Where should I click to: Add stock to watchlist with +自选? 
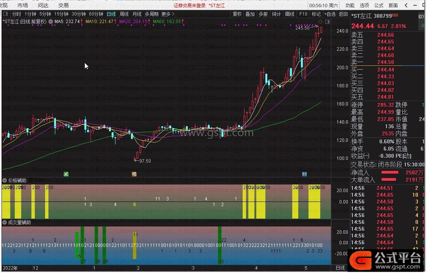point(329,14)
